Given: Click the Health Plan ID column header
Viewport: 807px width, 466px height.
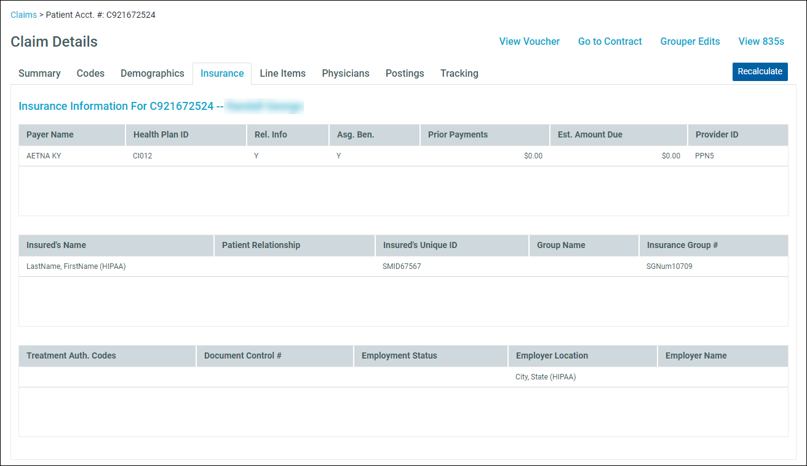Looking at the screenshot, I should pos(186,135).
